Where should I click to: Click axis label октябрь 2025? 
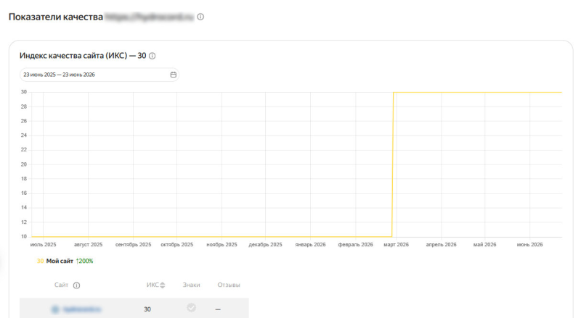(x=176, y=244)
